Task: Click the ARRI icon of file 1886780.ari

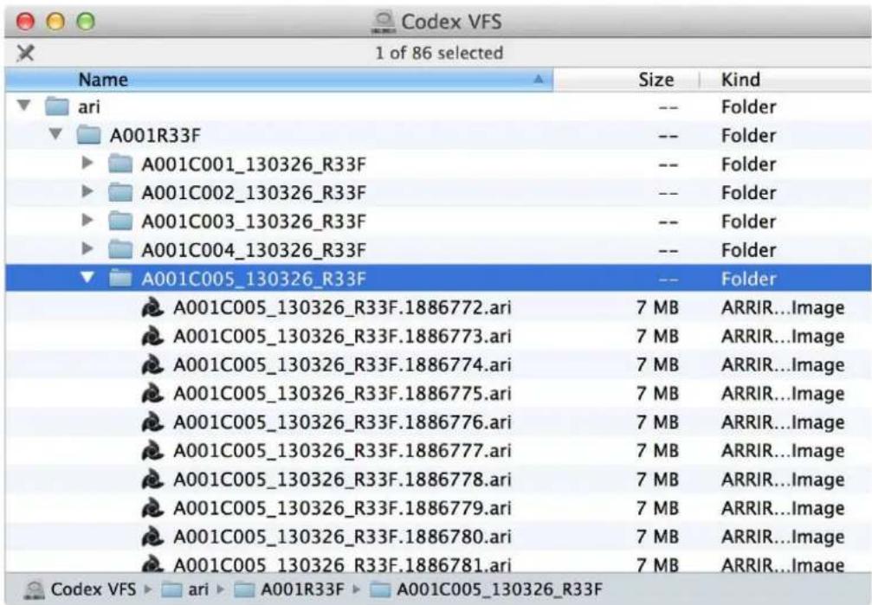Action: coord(152,537)
